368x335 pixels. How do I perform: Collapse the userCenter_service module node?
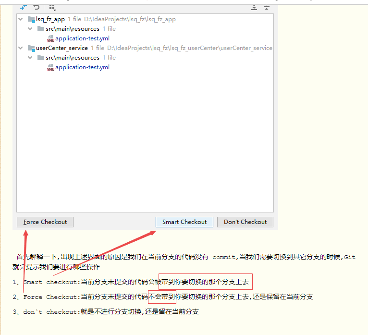point(21,48)
